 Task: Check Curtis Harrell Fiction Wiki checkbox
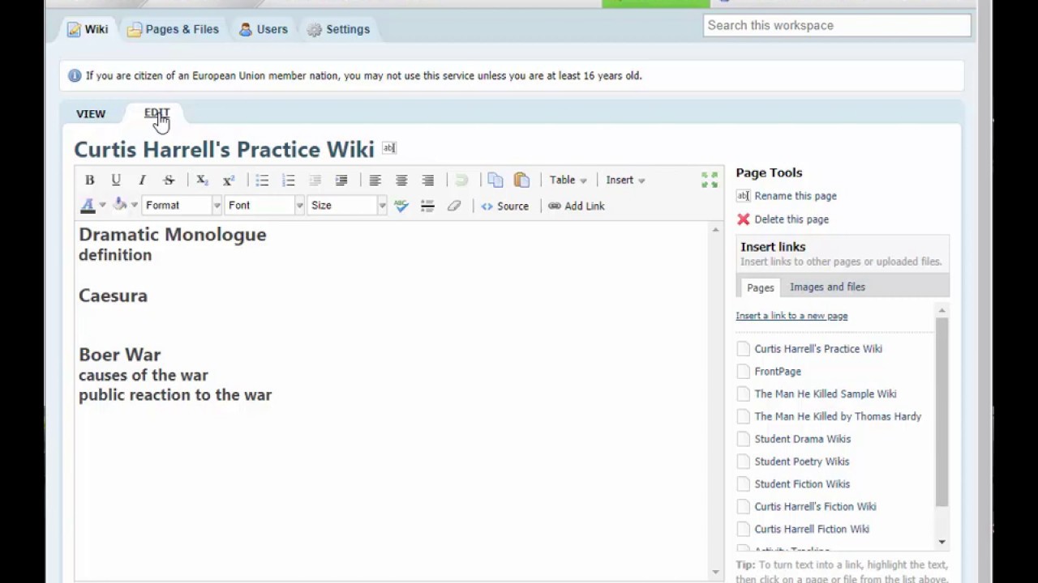[744, 530]
